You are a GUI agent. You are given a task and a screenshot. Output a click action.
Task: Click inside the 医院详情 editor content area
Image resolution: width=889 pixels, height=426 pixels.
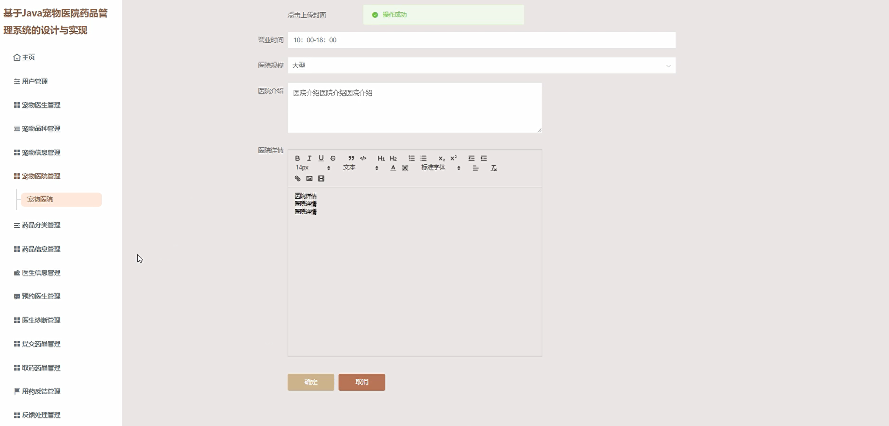tap(415, 271)
